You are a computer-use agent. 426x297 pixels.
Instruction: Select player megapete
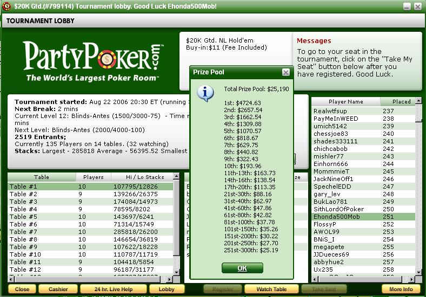363,247
